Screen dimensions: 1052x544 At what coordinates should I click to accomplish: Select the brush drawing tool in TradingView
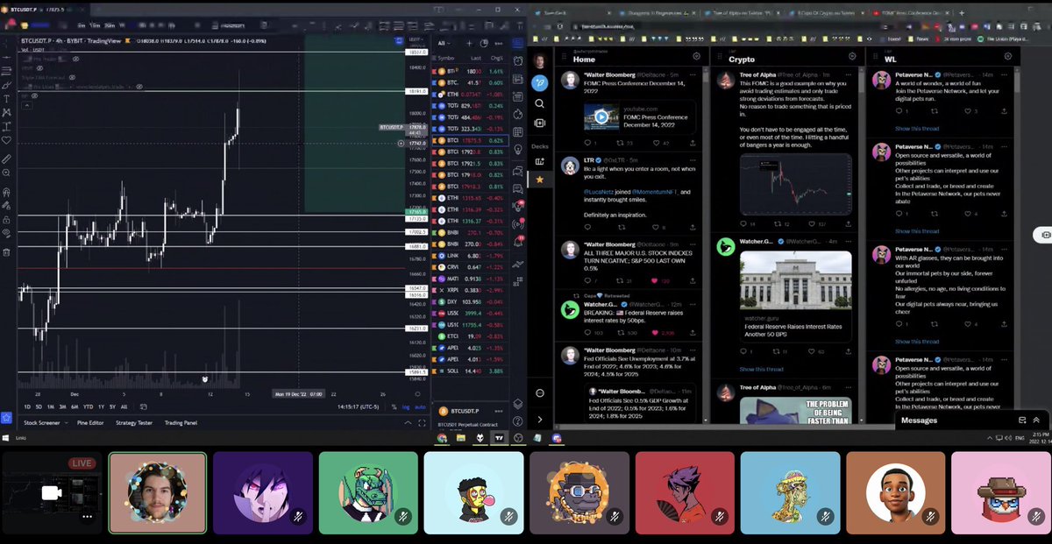(6, 84)
